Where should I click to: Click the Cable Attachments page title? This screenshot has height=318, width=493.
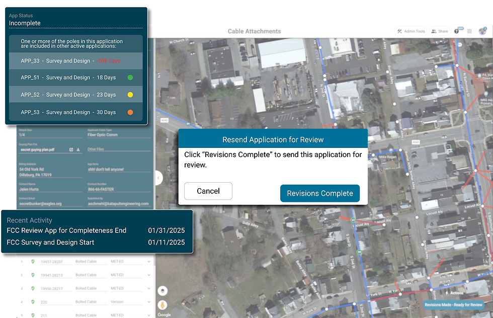coord(254,31)
